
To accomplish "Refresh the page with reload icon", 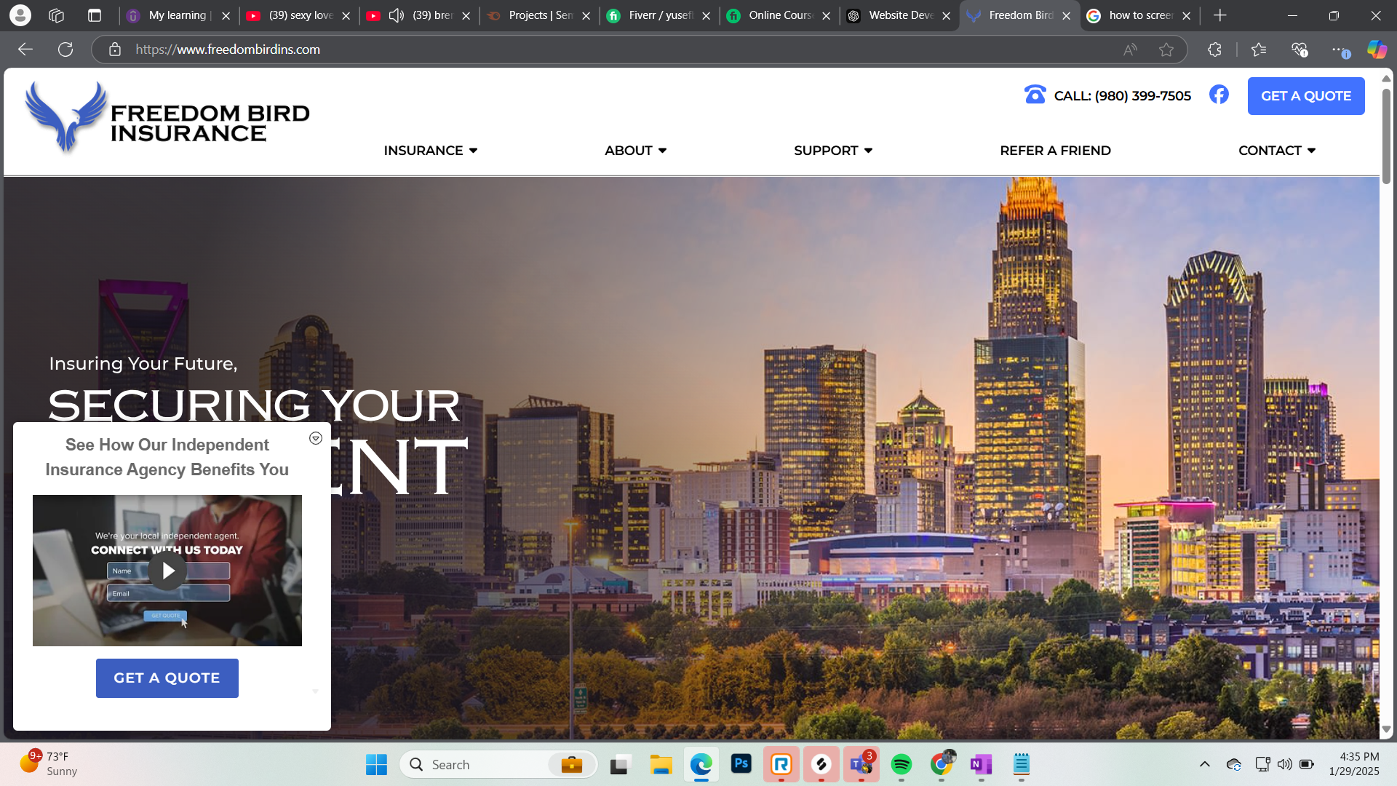I will click(65, 49).
